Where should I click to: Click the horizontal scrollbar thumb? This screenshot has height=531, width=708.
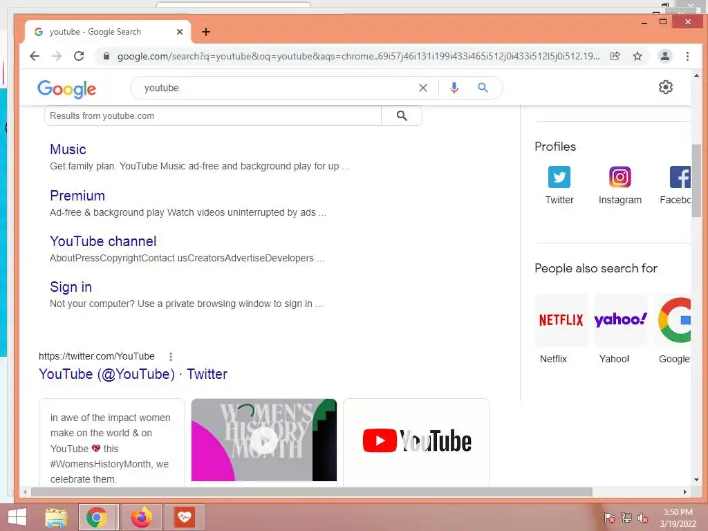pyautogui.click(x=311, y=492)
